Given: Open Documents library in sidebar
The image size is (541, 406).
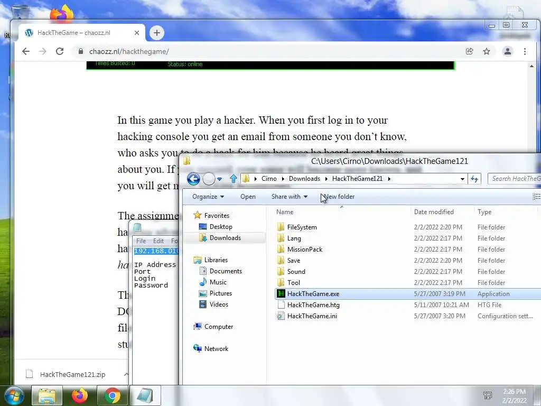Looking at the screenshot, I should (x=225, y=271).
